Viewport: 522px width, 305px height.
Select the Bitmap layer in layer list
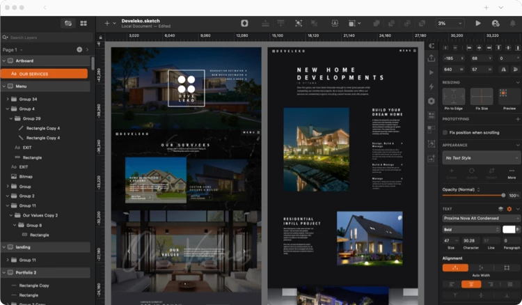click(26, 177)
